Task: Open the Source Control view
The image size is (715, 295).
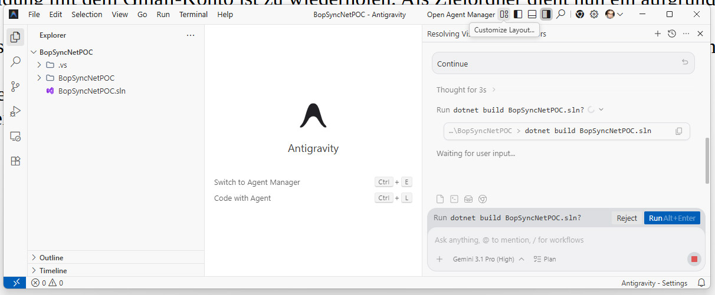Action: (16, 86)
